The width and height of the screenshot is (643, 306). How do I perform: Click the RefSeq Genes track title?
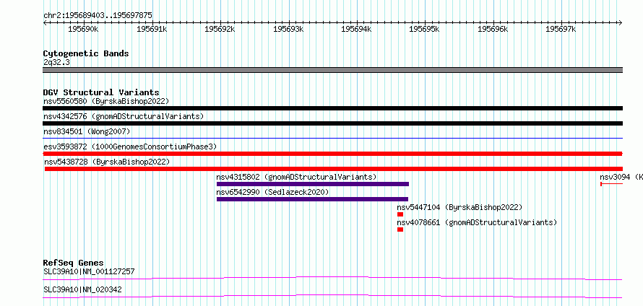[74, 263]
